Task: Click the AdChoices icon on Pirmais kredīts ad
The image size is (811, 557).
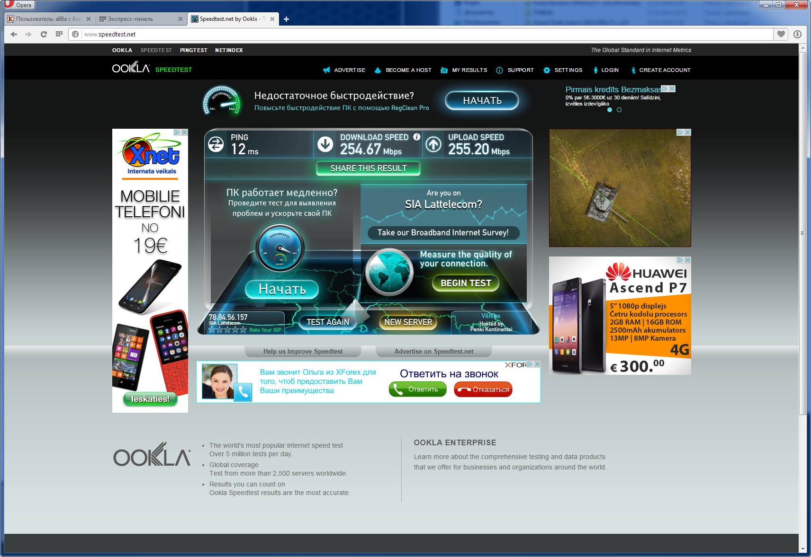Action: (664, 88)
